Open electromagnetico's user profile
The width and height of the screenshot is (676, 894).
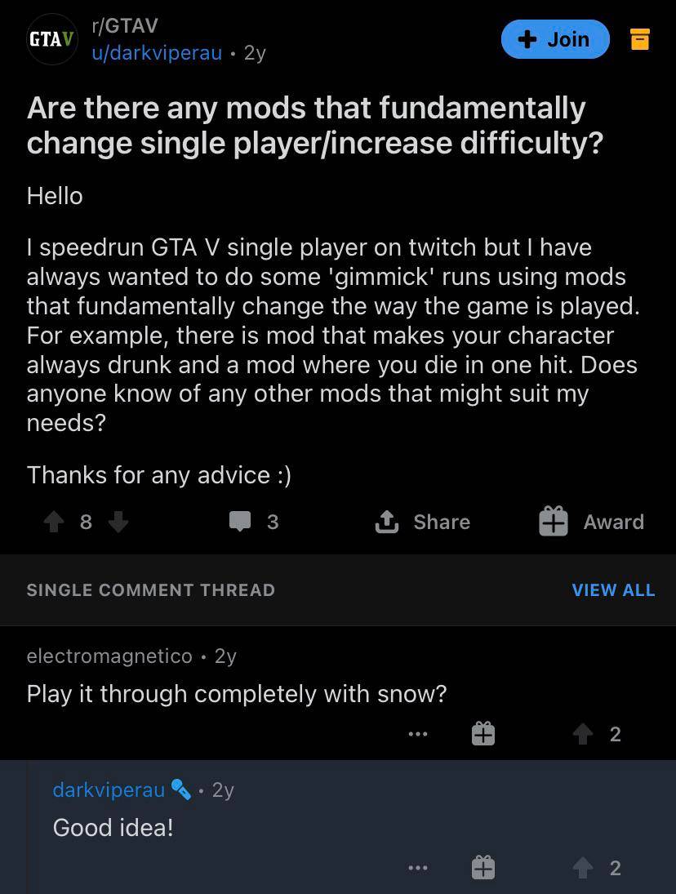(109, 656)
